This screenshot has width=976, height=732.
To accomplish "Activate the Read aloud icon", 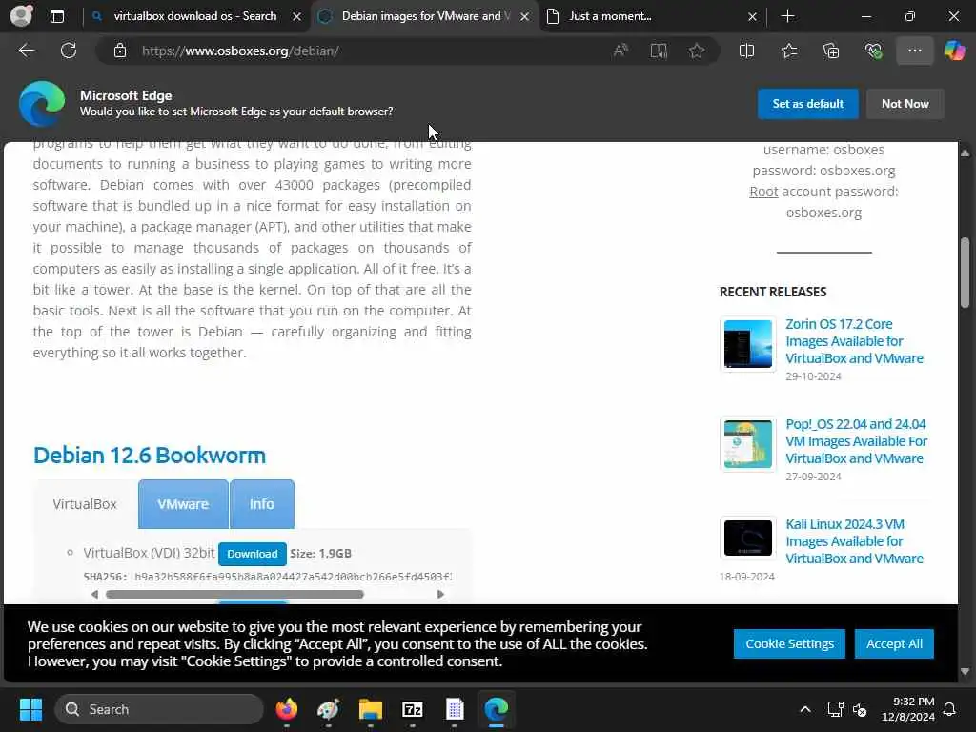I will 620,51.
